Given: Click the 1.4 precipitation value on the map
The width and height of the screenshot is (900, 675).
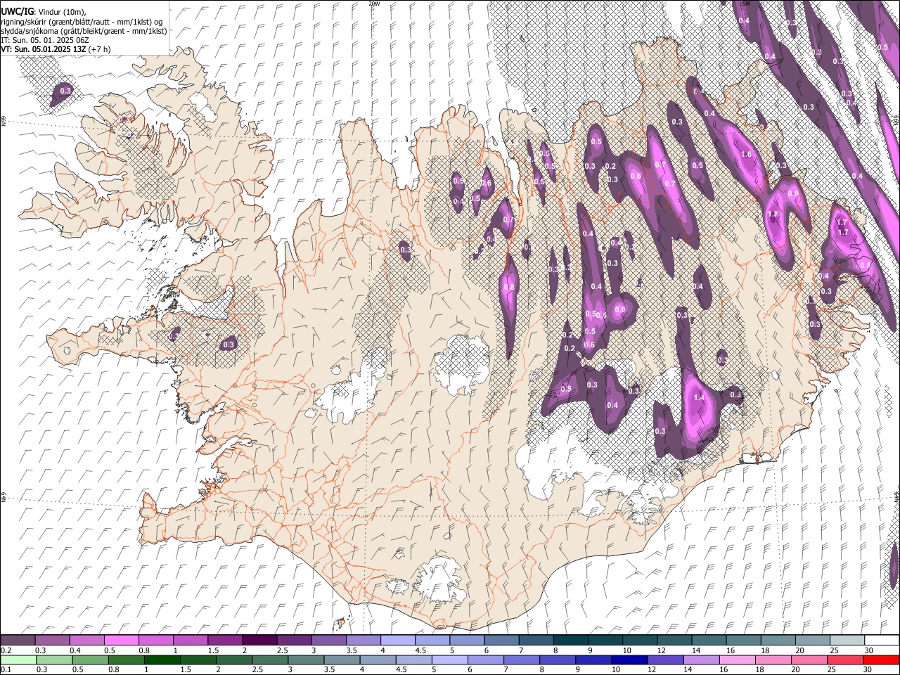Looking at the screenshot, I should [x=699, y=398].
